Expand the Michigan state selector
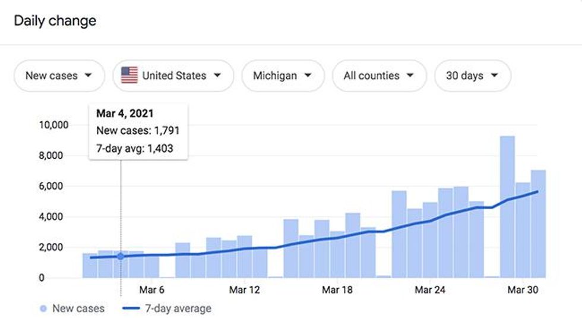The width and height of the screenshot is (582, 318). (x=283, y=76)
